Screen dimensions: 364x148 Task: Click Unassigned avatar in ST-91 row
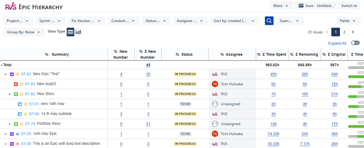(x=215, y=104)
